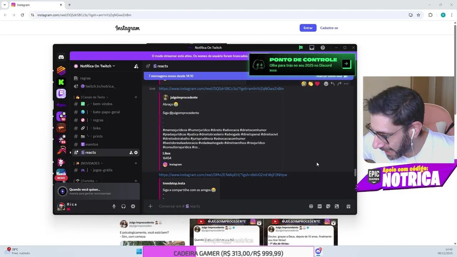Add clapping hands reaction to the message
457x257 pixels.
click(x=311, y=84)
